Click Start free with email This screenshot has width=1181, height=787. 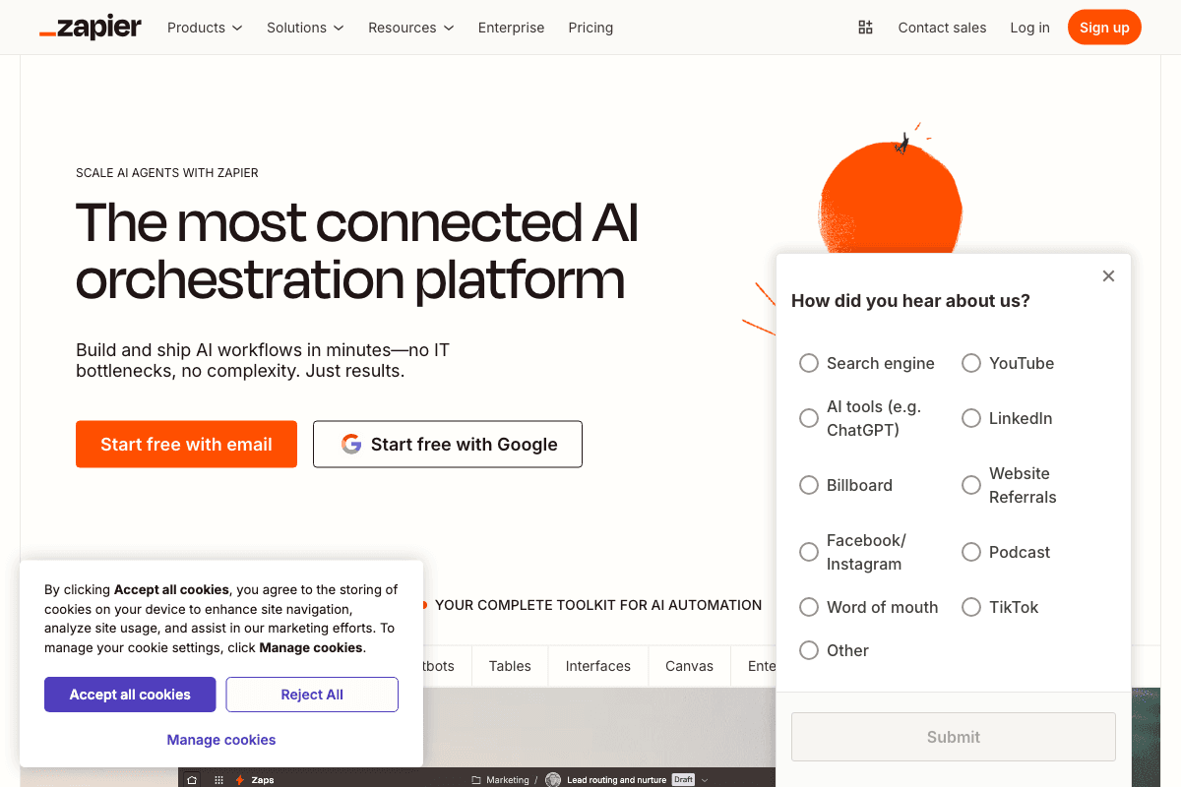pyautogui.click(x=186, y=444)
